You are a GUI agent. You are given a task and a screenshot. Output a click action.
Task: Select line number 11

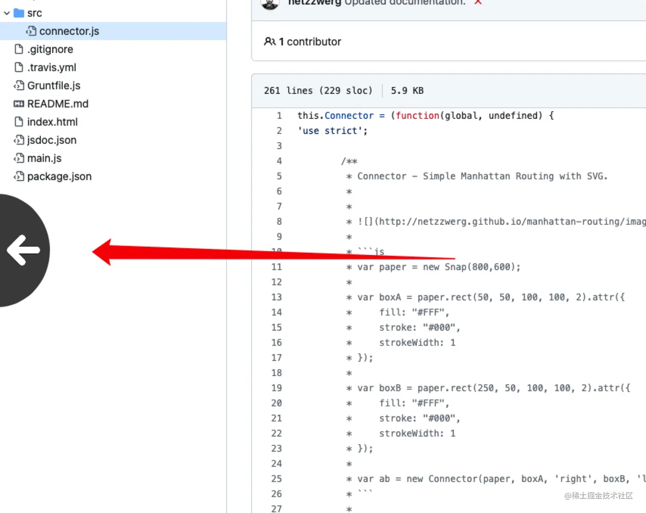(277, 267)
